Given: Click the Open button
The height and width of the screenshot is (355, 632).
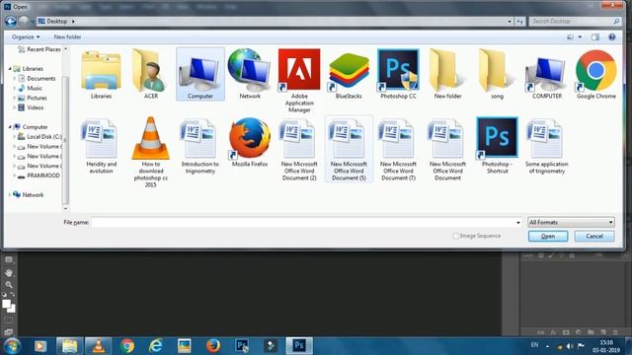Looking at the screenshot, I should 548,237.
